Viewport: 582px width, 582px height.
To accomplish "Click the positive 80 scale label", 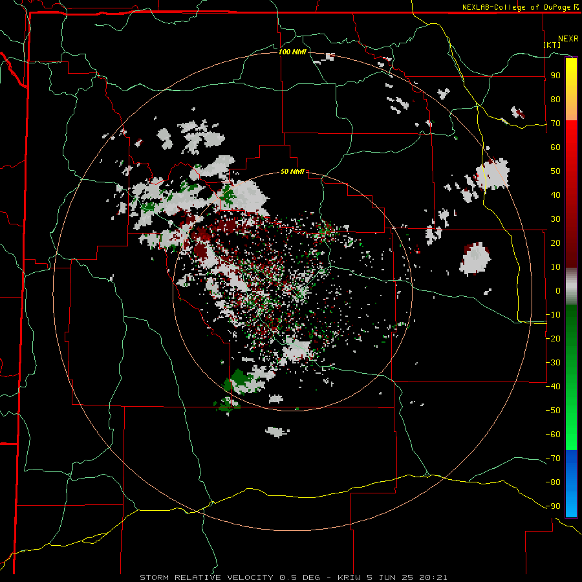I will click(x=555, y=100).
